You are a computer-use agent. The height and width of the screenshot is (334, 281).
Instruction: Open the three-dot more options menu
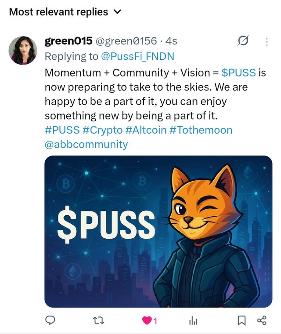coord(267,42)
